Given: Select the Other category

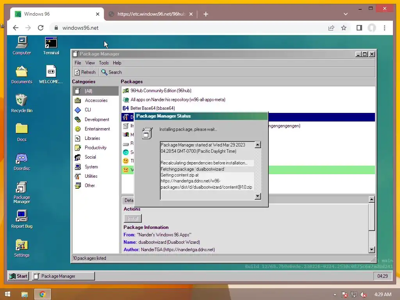Looking at the screenshot, I should pos(96,186).
